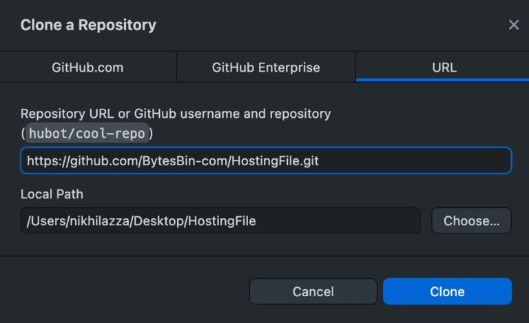Select the URL tab
Image resolution: width=529 pixels, height=323 pixels.
coord(443,67)
